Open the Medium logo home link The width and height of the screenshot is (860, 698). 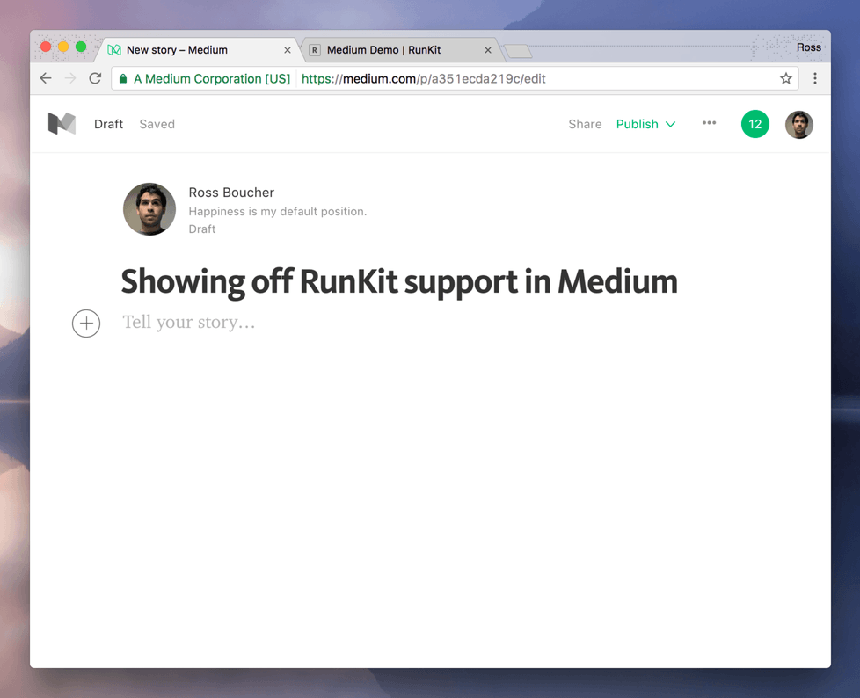pos(62,124)
